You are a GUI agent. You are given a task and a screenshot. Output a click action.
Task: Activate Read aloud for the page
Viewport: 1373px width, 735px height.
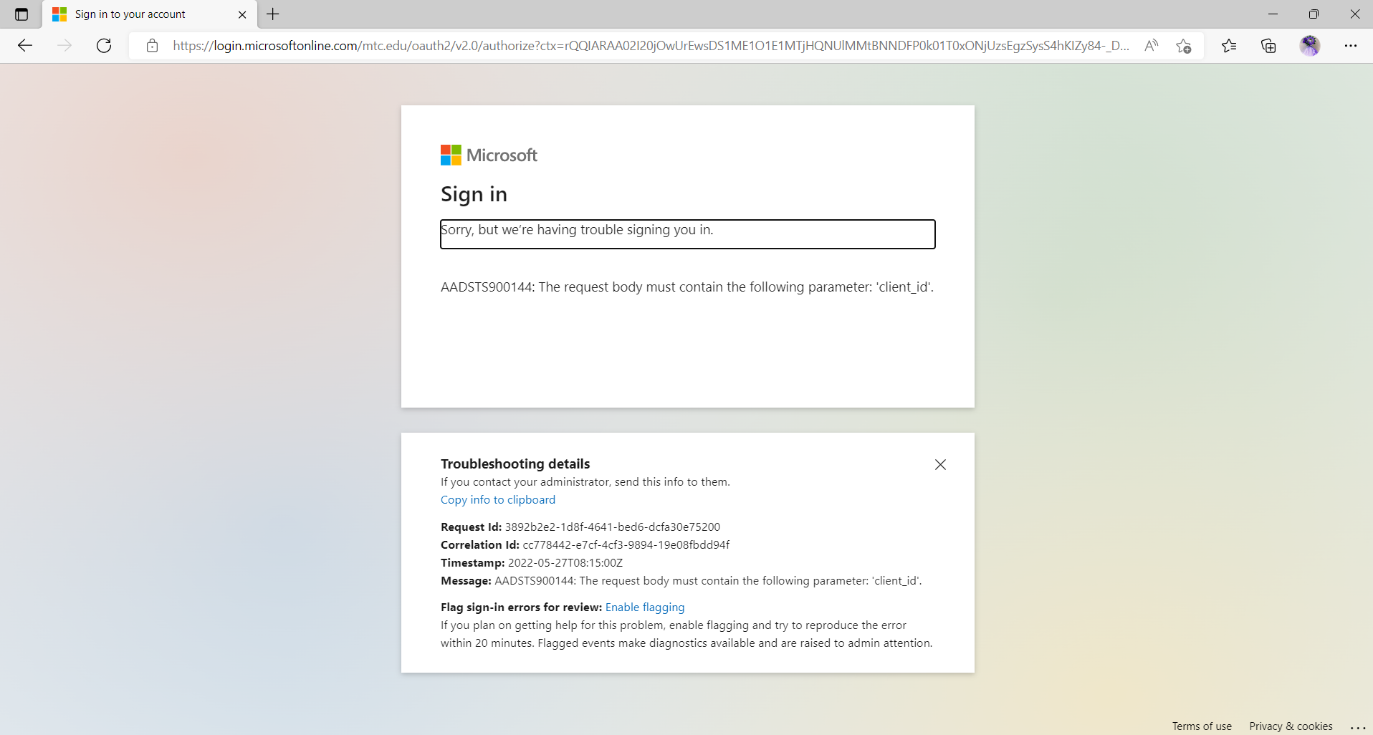tap(1151, 45)
